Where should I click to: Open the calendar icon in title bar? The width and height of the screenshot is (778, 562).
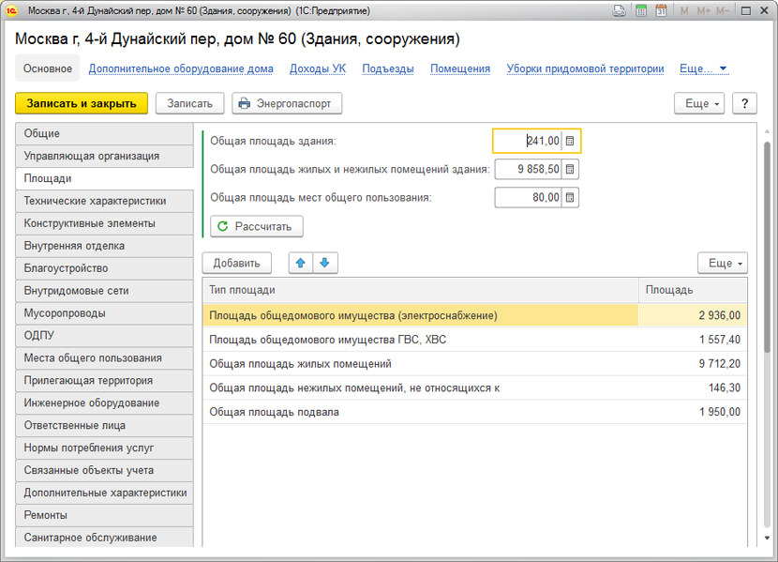click(x=661, y=11)
